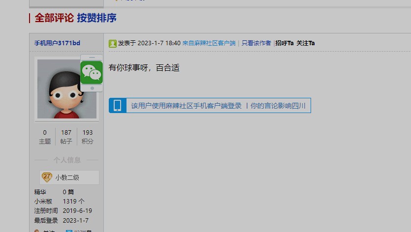This screenshot has height=232, width=411.
Task: Click the 小教二级 rank label
Action: 67,177
